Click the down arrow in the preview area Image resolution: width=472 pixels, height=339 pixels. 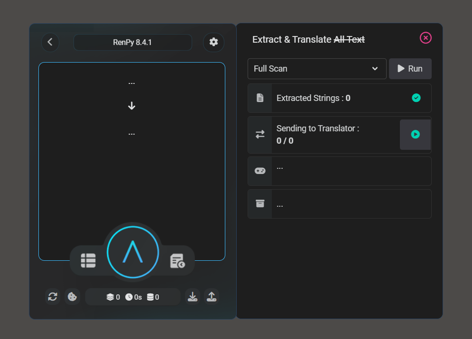point(132,106)
